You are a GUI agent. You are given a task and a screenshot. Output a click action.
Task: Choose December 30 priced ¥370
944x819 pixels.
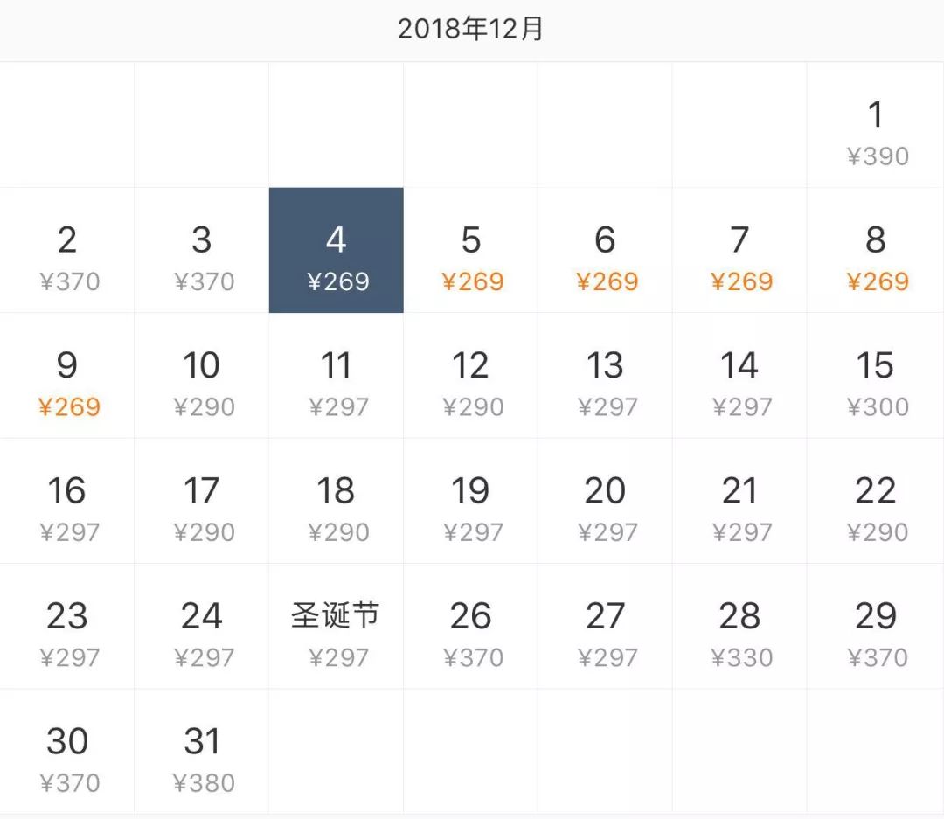pos(68,757)
